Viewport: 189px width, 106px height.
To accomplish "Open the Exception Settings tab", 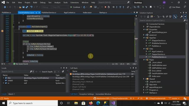I will tap(87, 94).
